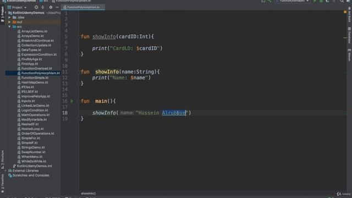Fold showInfo(name) function at line 11
This screenshot has width=352, height=198.
[79, 72]
